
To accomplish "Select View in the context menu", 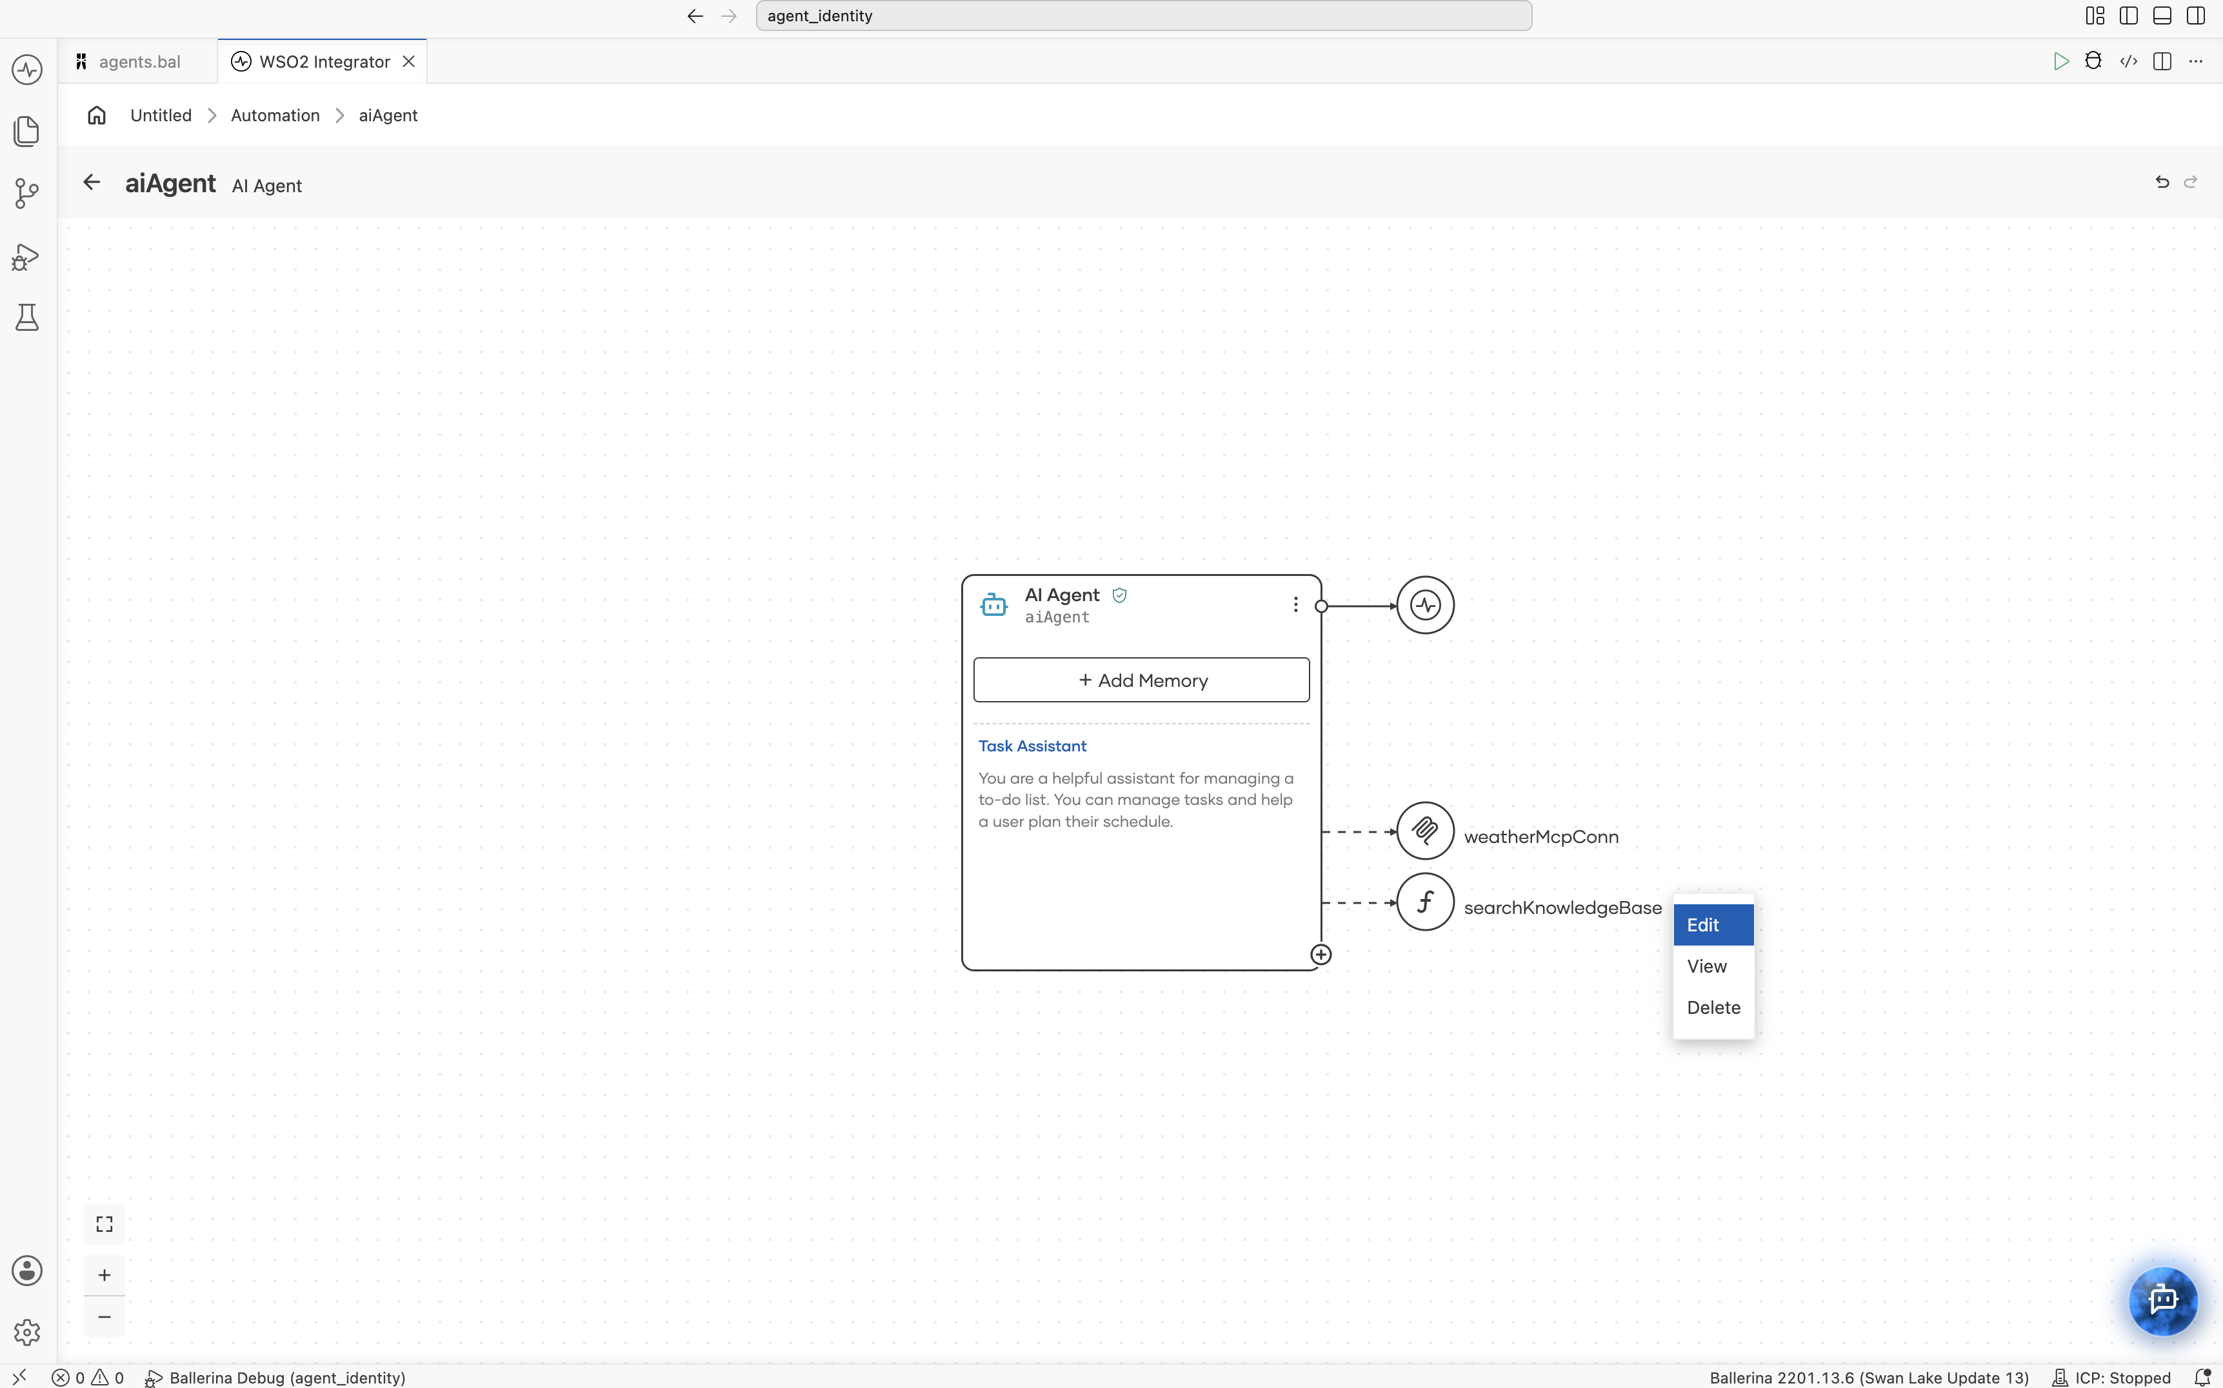I will tap(1713, 966).
